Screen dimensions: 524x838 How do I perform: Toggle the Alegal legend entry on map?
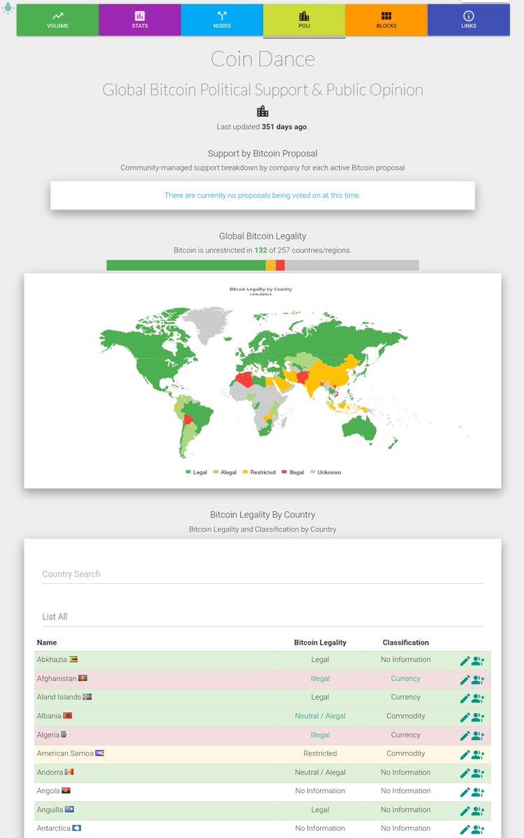click(x=225, y=472)
